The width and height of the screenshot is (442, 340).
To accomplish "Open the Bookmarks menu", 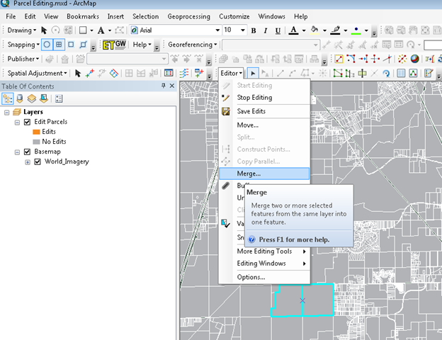I will point(83,16).
